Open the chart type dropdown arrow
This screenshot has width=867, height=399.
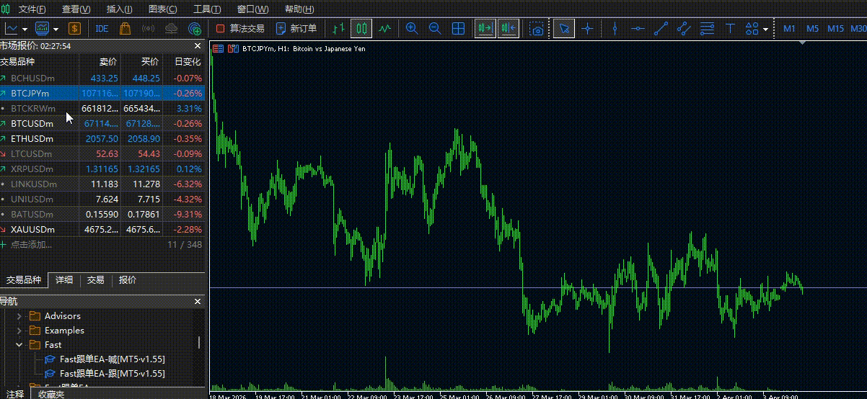pos(25,29)
